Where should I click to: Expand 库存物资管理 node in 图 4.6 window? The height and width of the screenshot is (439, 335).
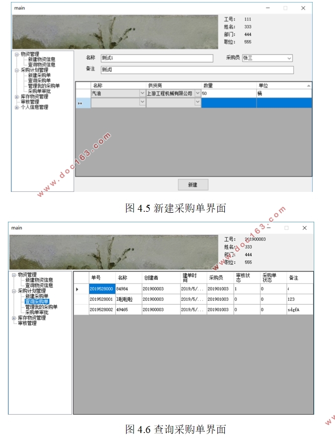14,318
